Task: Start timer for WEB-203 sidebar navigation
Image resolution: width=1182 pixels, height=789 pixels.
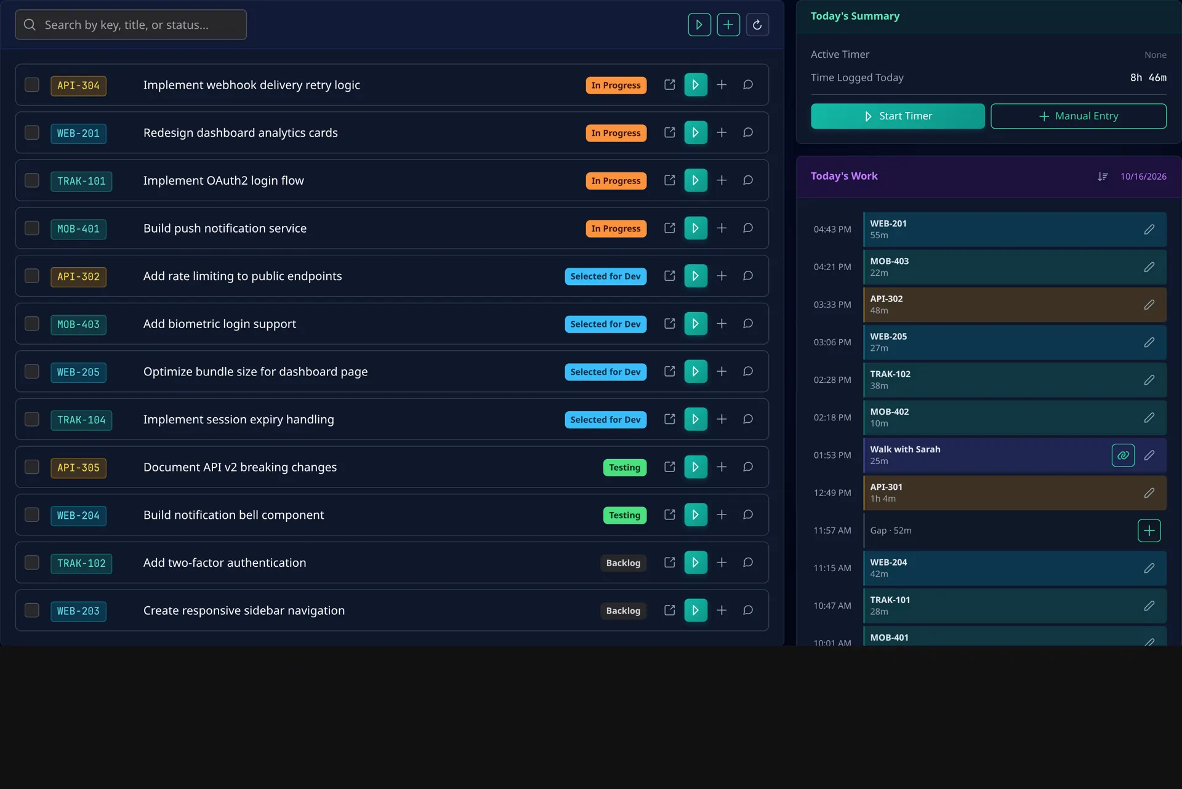Action: 696,611
